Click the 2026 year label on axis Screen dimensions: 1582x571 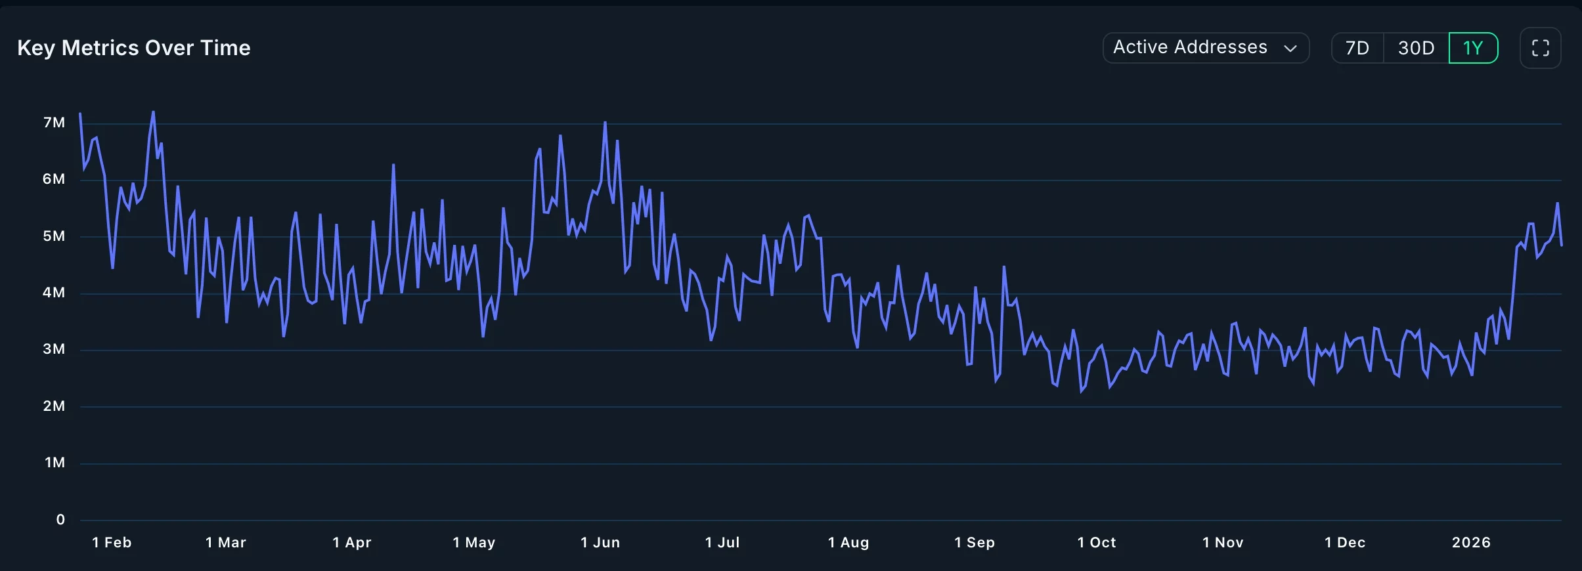click(1471, 542)
